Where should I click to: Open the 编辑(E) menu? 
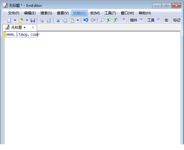pos(30,13)
